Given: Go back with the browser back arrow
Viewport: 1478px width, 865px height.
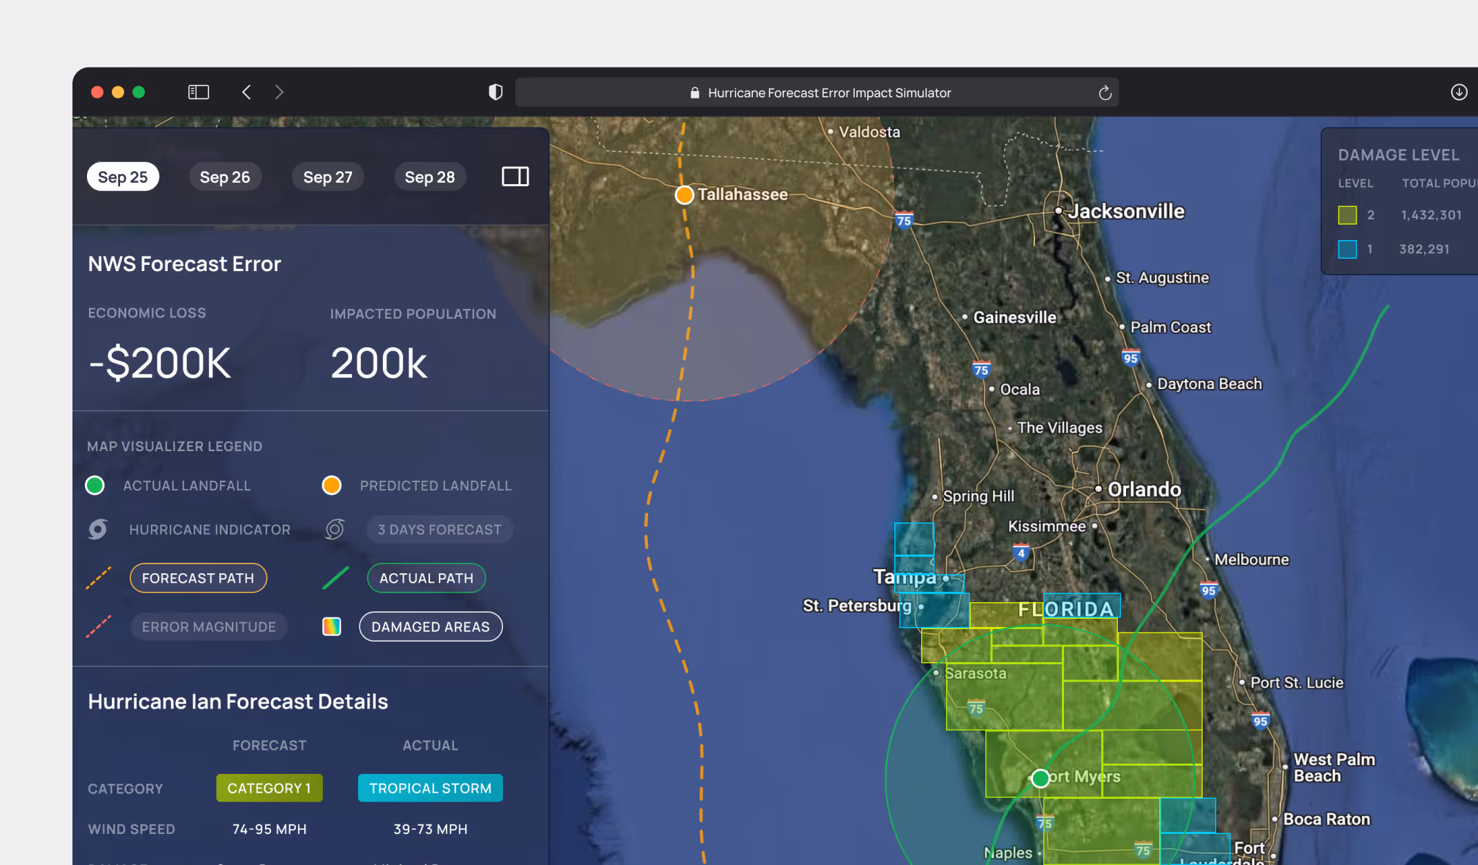Looking at the screenshot, I should 246,92.
